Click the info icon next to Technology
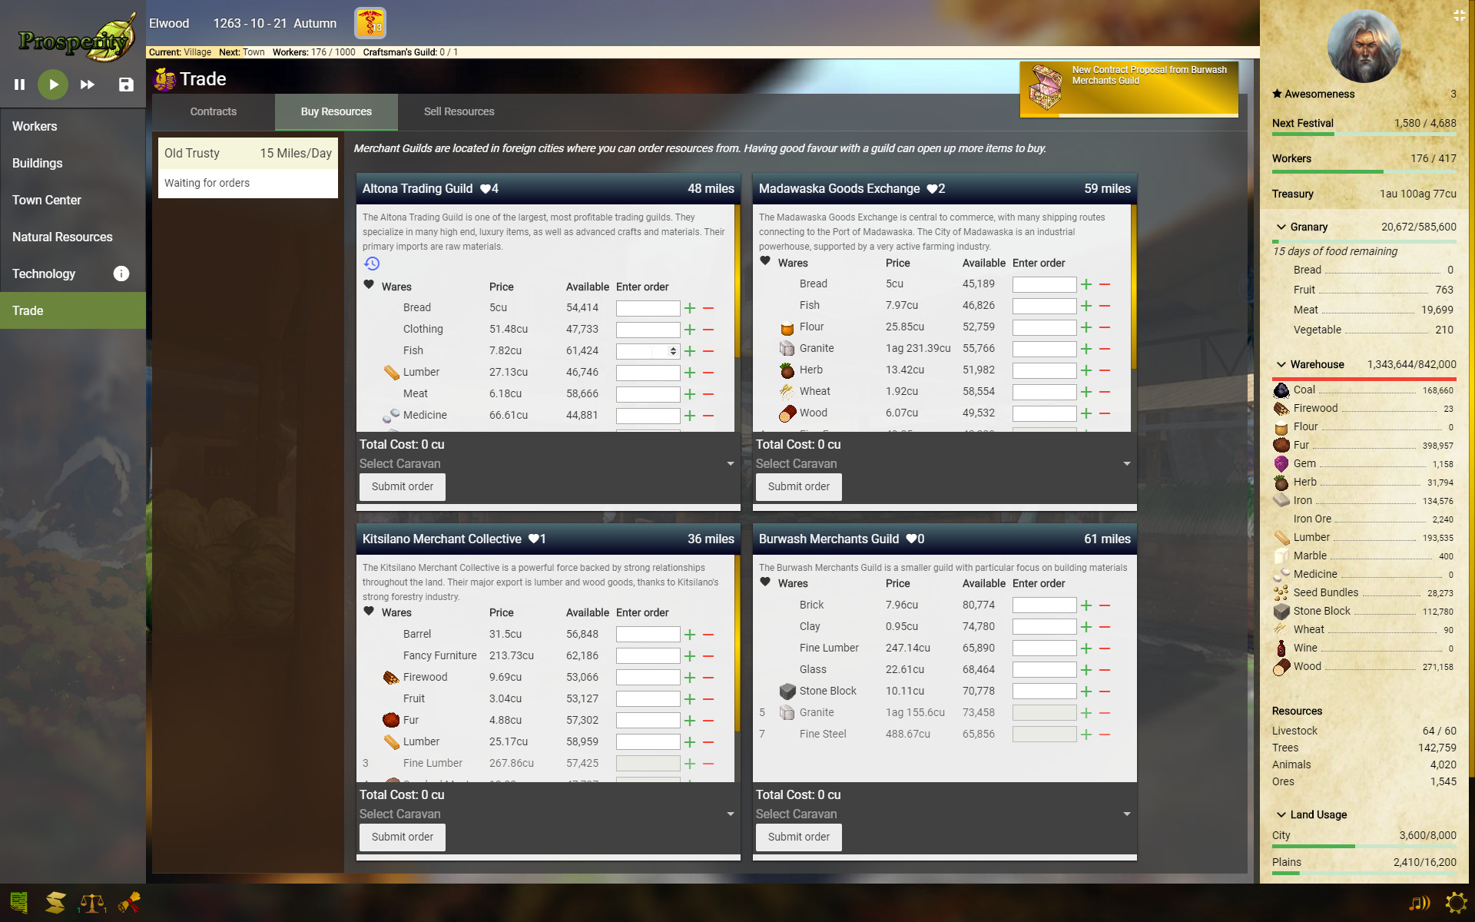Viewport: 1475px width, 922px height. point(121,274)
